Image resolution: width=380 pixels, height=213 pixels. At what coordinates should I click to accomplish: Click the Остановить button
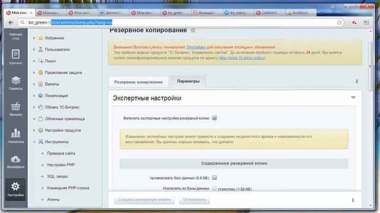point(194,200)
